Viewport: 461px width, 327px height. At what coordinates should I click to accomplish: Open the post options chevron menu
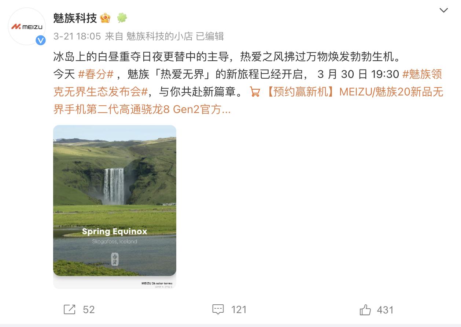[x=443, y=11]
